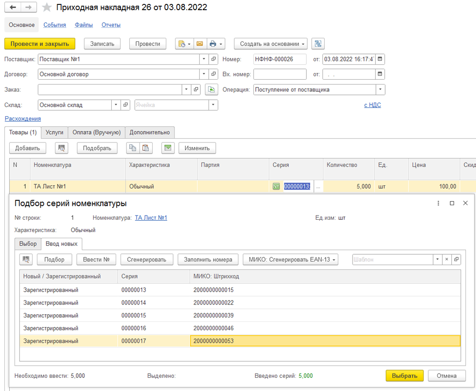Confirm with the Выбрать button
476x391 pixels.
(x=405, y=376)
